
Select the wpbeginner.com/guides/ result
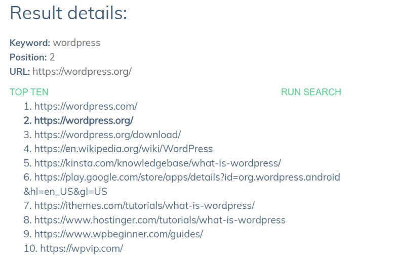tap(118, 234)
